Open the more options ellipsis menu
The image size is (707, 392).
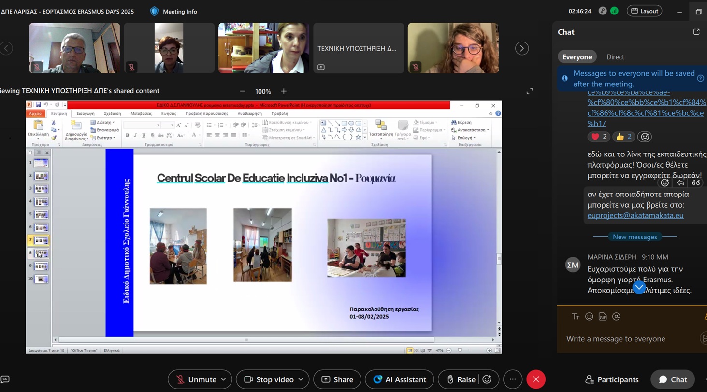tap(513, 379)
